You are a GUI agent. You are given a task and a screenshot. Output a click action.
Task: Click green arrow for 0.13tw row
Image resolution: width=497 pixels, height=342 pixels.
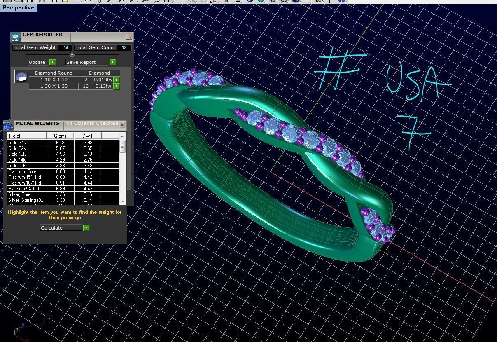(117, 86)
